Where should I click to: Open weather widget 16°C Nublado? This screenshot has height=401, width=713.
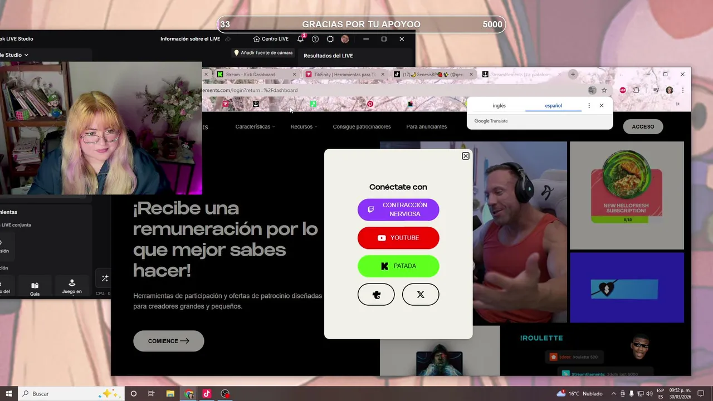pyautogui.click(x=579, y=393)
